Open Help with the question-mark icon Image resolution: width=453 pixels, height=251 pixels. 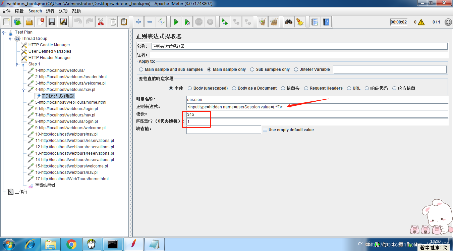(326, 22)
